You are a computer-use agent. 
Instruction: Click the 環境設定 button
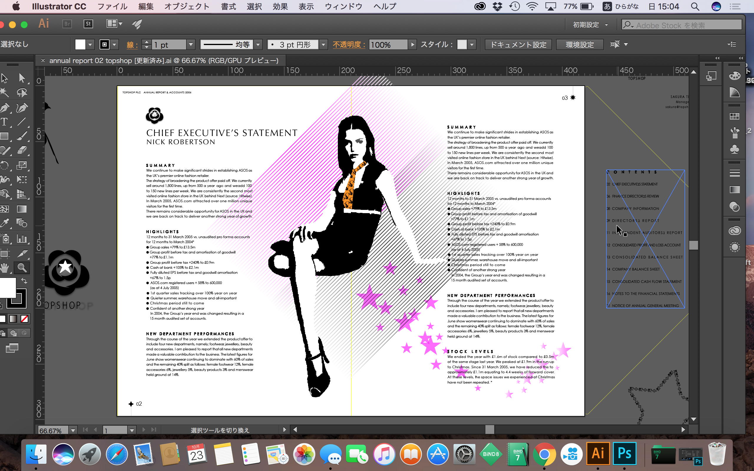tap(580, 44)
